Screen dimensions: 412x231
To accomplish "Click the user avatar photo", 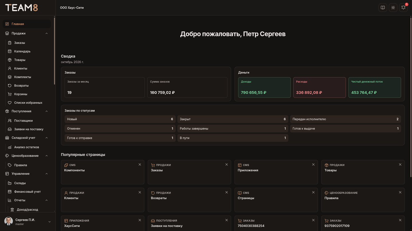I will pyautogui.click(x=9, y=222).
